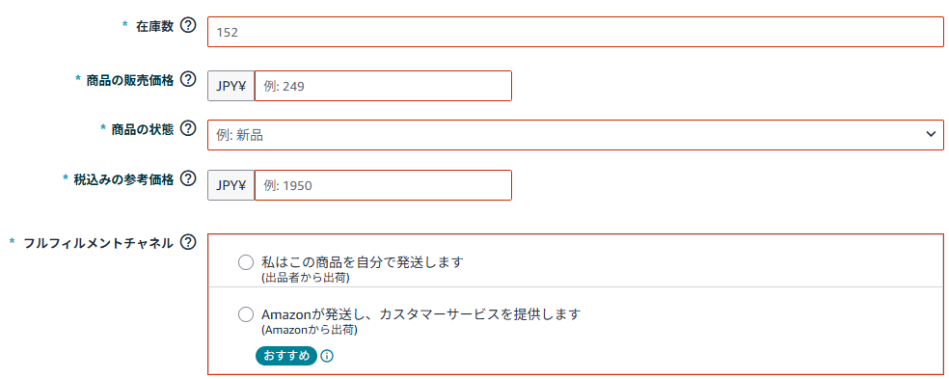Image resolution: width=949 pixels, height=379 pixels.
Task: Click 商品の販売価格 field showing 例: 249
Action: pos(383,86)
